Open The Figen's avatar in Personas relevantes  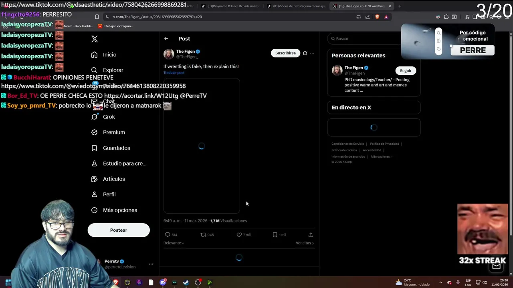[337, 70]
